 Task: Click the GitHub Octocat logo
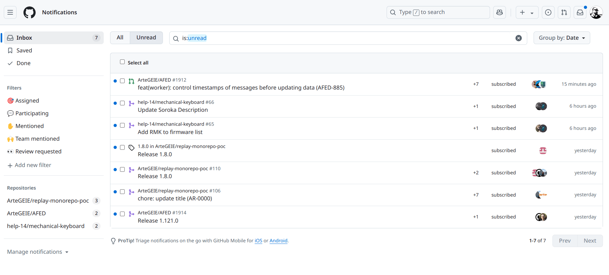(30, 12)
